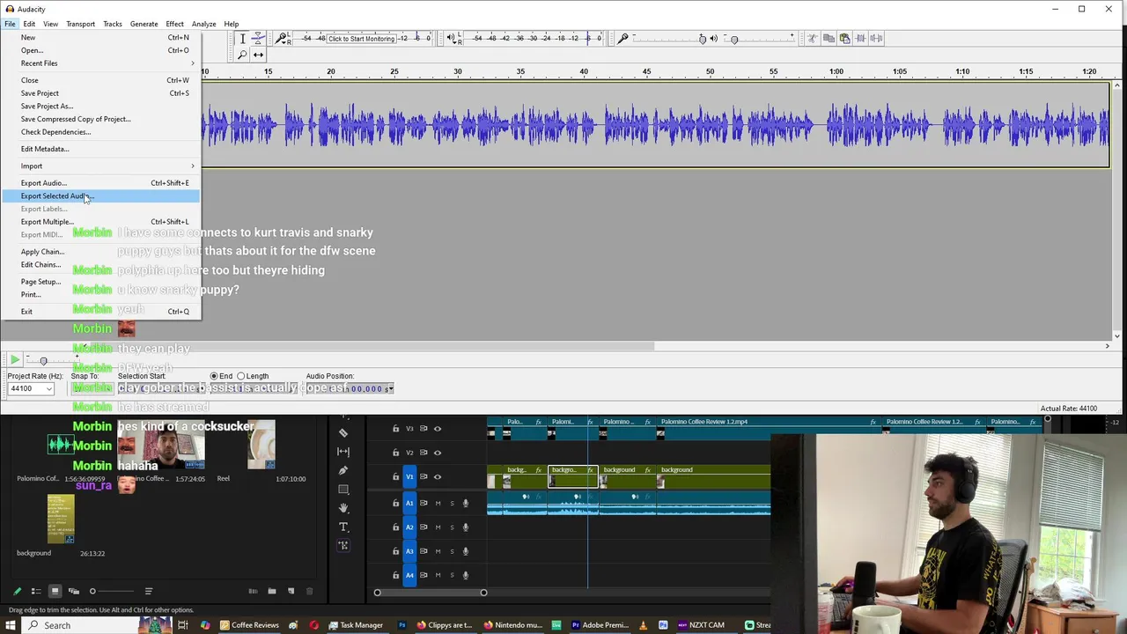The image size is (1127, 634).
Task: Solo track A1 with S button
Action: (x=452, y=504)
